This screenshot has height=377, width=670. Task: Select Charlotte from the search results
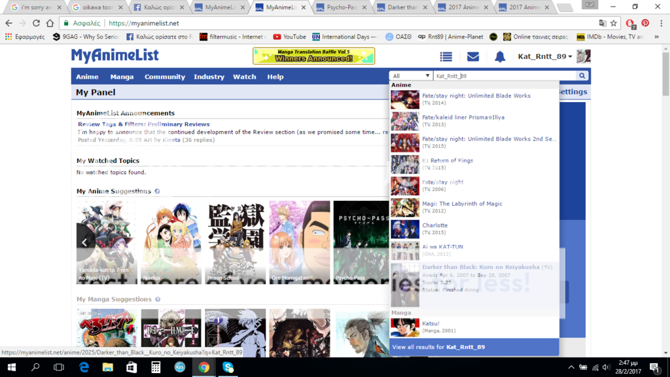coord(435,225)
